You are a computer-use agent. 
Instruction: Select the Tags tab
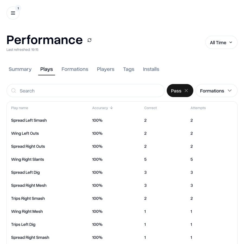pyautogui.click(x=129, y=69)
